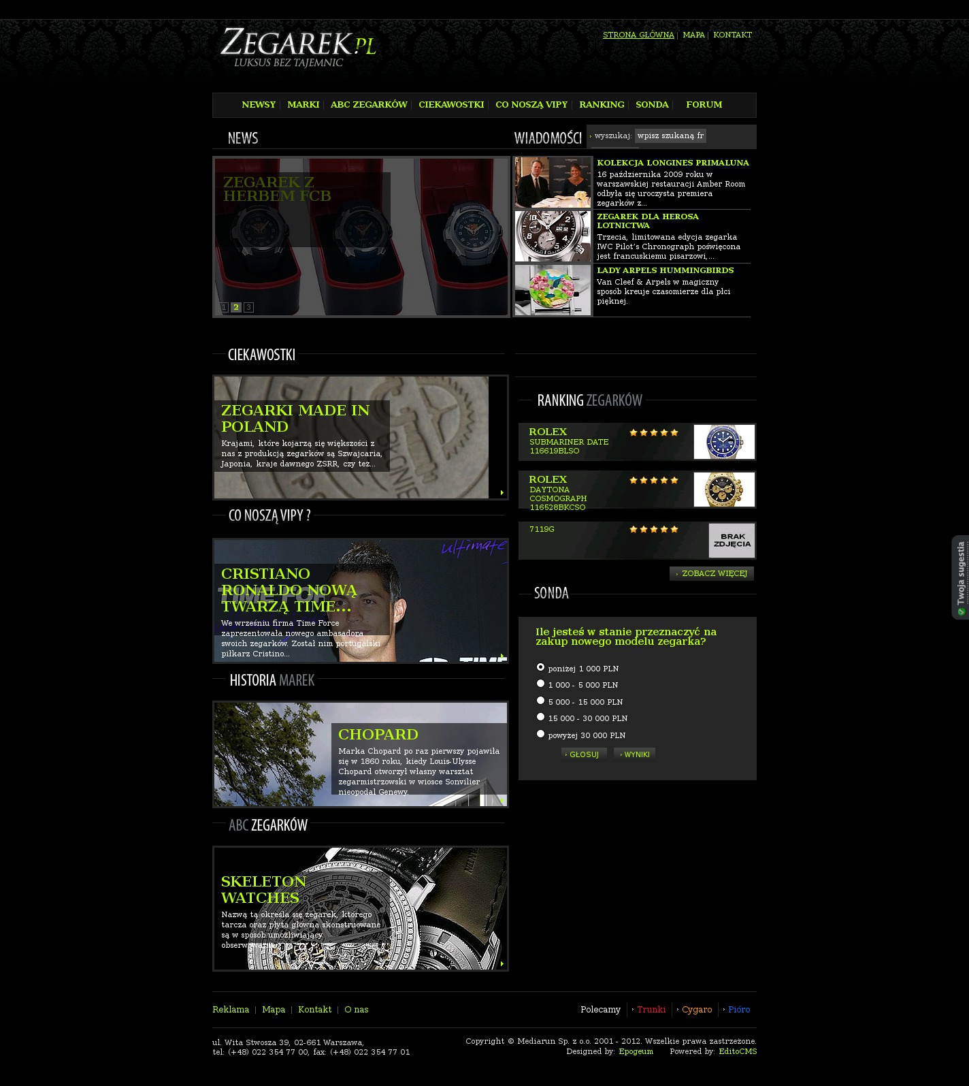Viewport: 969px width, 1086px height.
Task: Open Rolex Daytona Cosmograph 116528BKCSO entry
Action: tap(558, 493)
